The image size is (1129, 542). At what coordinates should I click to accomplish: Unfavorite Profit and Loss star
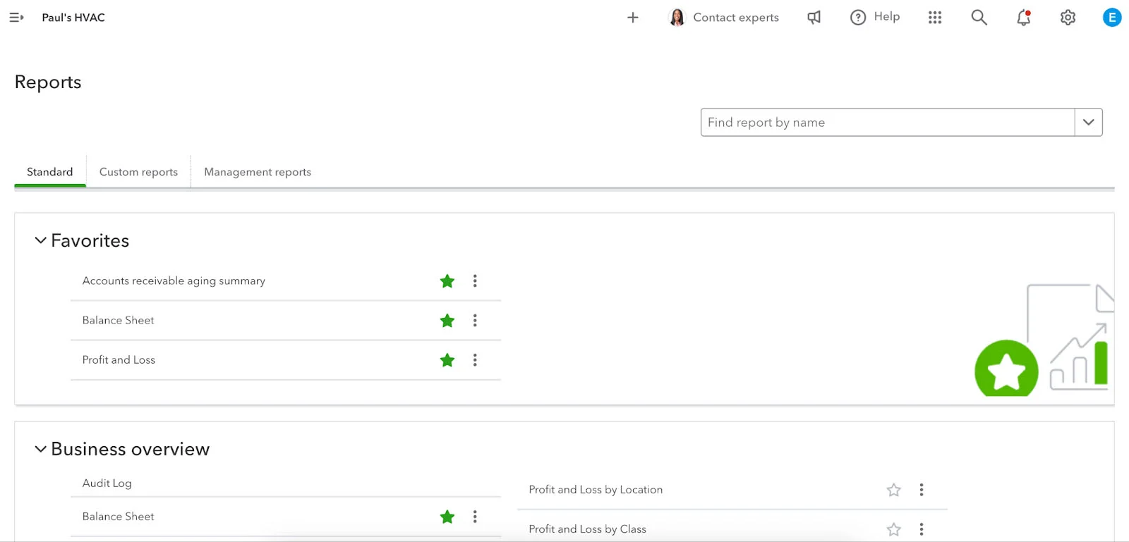tap(447, 360)
